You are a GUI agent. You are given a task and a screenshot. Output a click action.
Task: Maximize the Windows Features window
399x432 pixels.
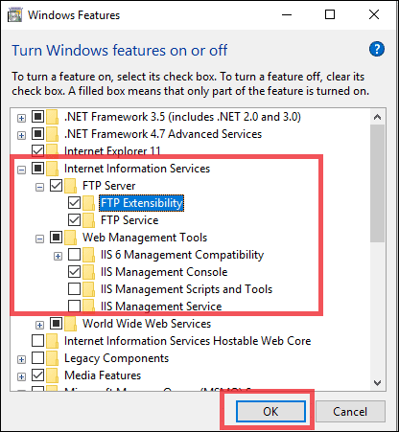coord(330,14)
